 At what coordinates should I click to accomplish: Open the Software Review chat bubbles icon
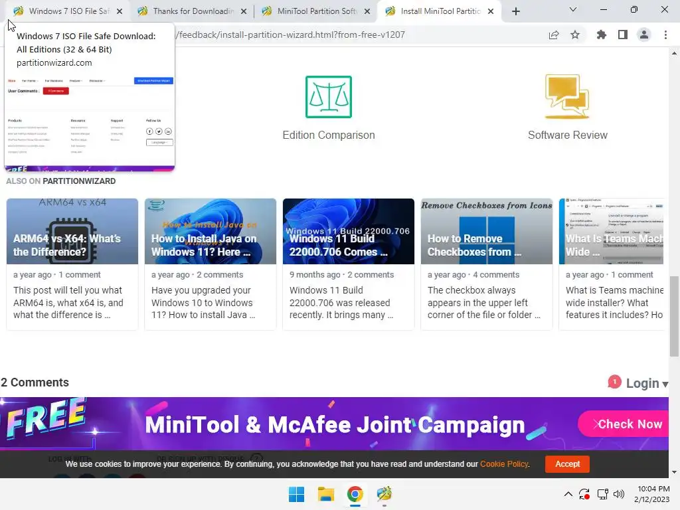coord(567,96)
